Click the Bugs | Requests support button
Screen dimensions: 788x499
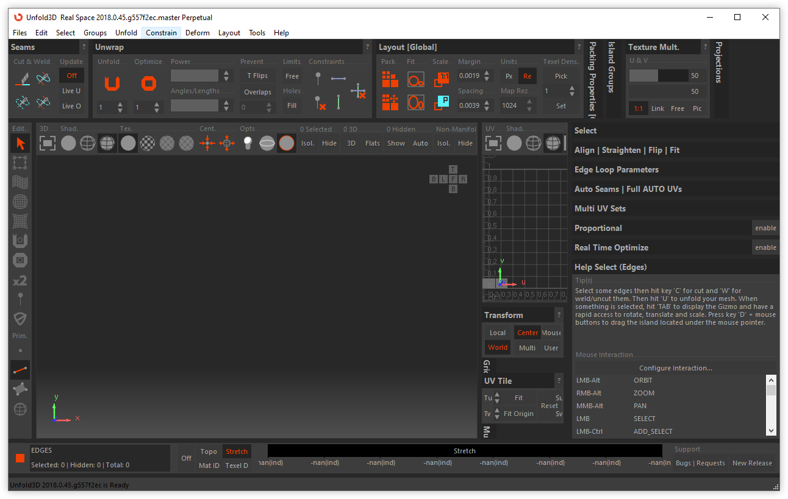(700, 463)
